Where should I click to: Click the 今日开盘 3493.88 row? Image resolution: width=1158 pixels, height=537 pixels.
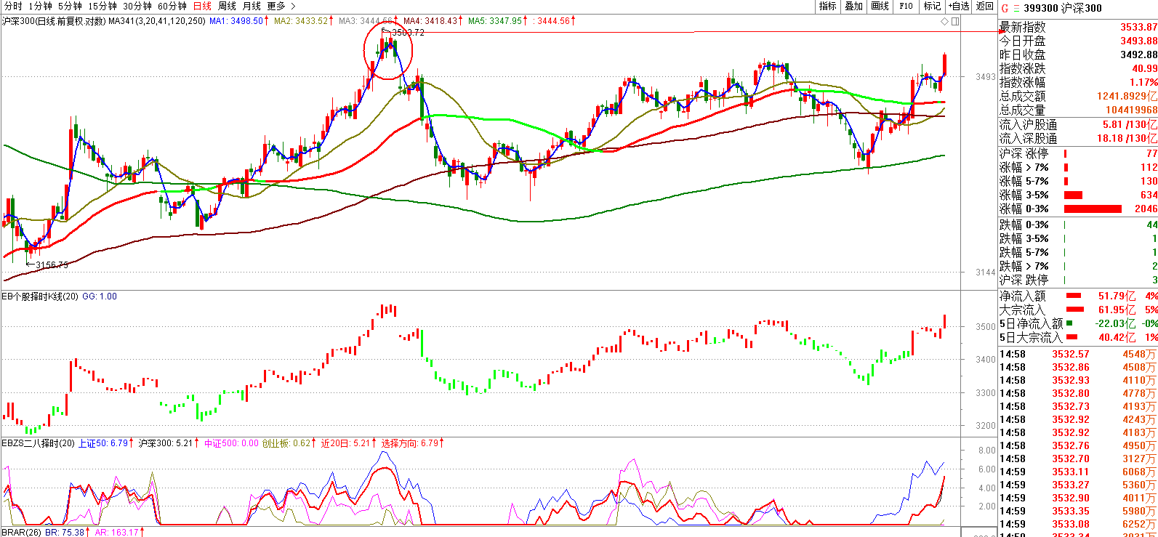(1078, 41)
